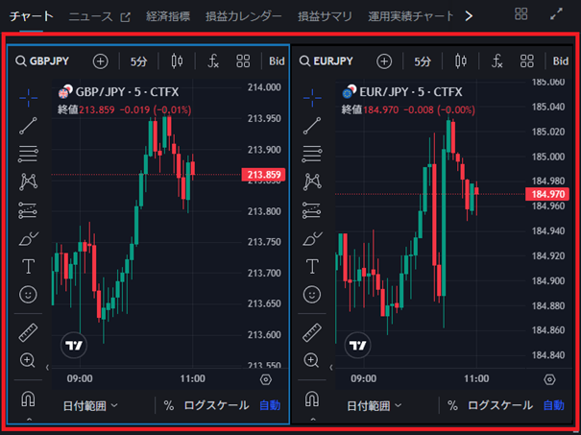The width and height of the screenshot is (581, 435).
Task: Open the layout grid in GBPJPY toolbar
Action: (x=243, y=60)
